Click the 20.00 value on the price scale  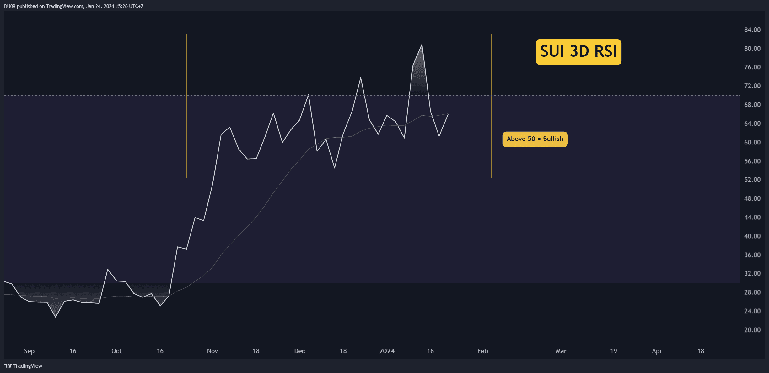coord(752,330)
